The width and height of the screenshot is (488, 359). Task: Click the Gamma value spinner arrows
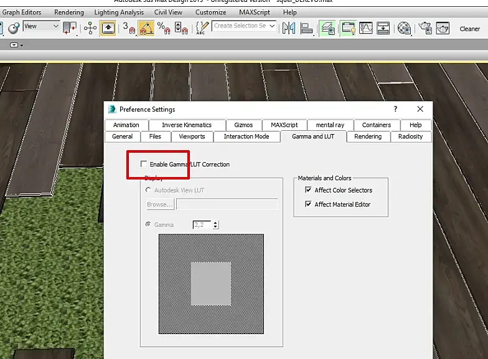pyautogui.click(x=215, y=224)
